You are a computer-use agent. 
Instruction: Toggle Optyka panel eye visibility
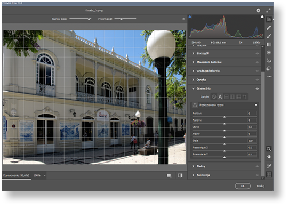[x=257, y=79]
